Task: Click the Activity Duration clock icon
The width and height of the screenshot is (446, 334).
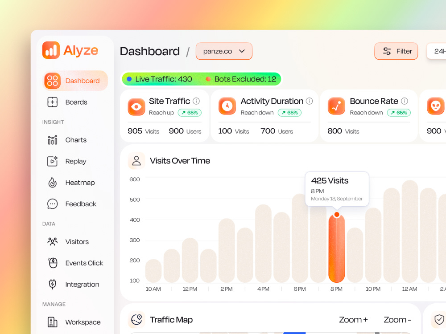Action: (227, 106)
